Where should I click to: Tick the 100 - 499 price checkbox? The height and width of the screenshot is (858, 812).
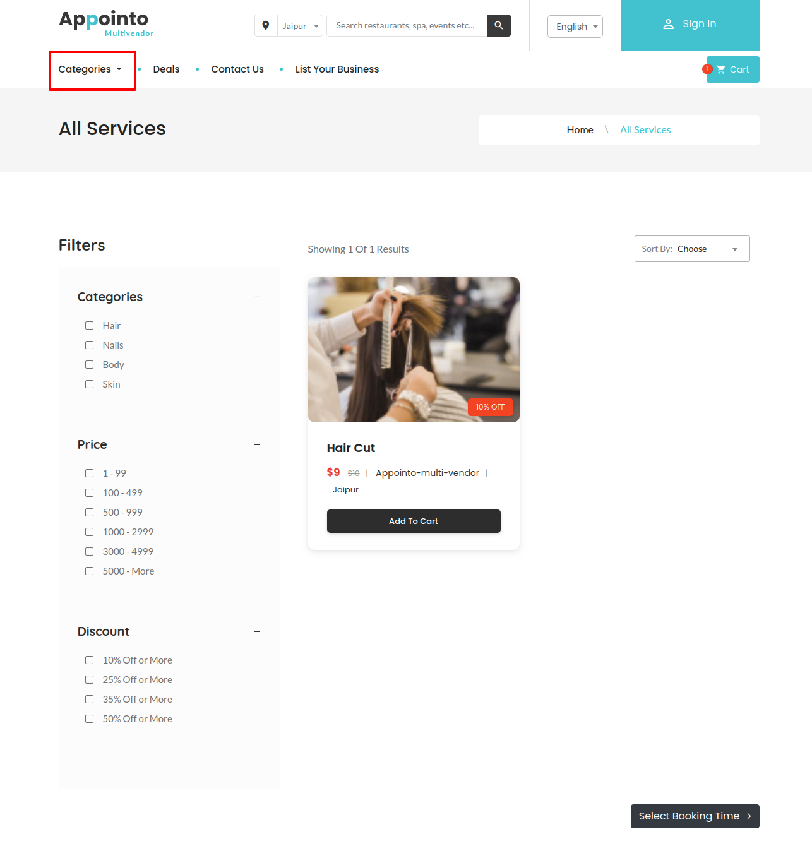coord(89,493)
